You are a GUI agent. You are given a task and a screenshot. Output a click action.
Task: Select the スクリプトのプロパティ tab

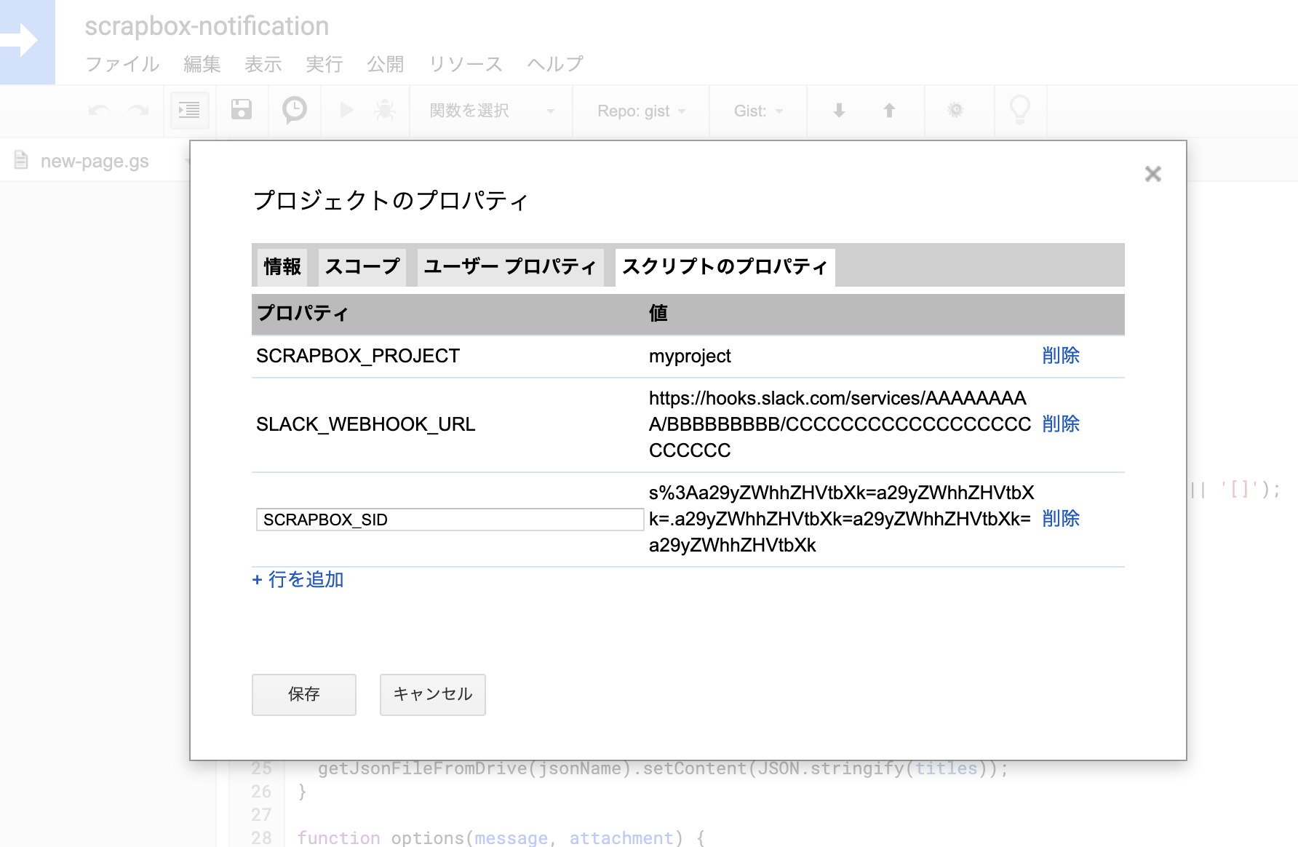coord(725,267)
